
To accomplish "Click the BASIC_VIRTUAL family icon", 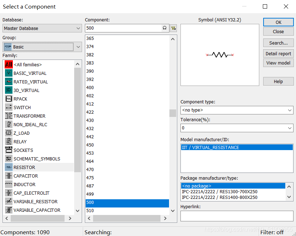I will click(9, 73).
